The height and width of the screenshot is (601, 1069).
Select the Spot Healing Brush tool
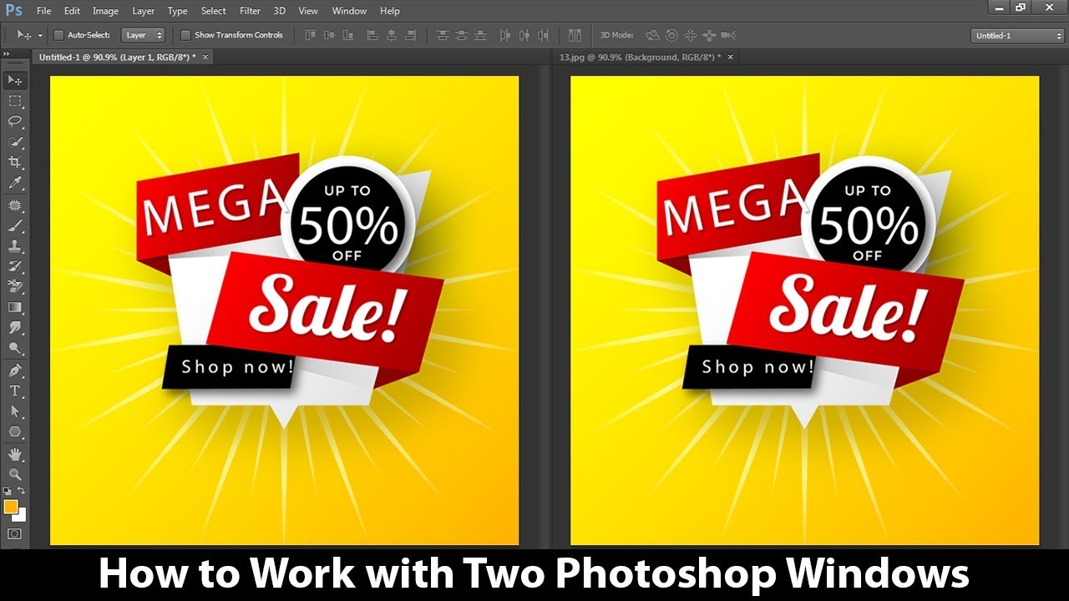click(15, 205)
